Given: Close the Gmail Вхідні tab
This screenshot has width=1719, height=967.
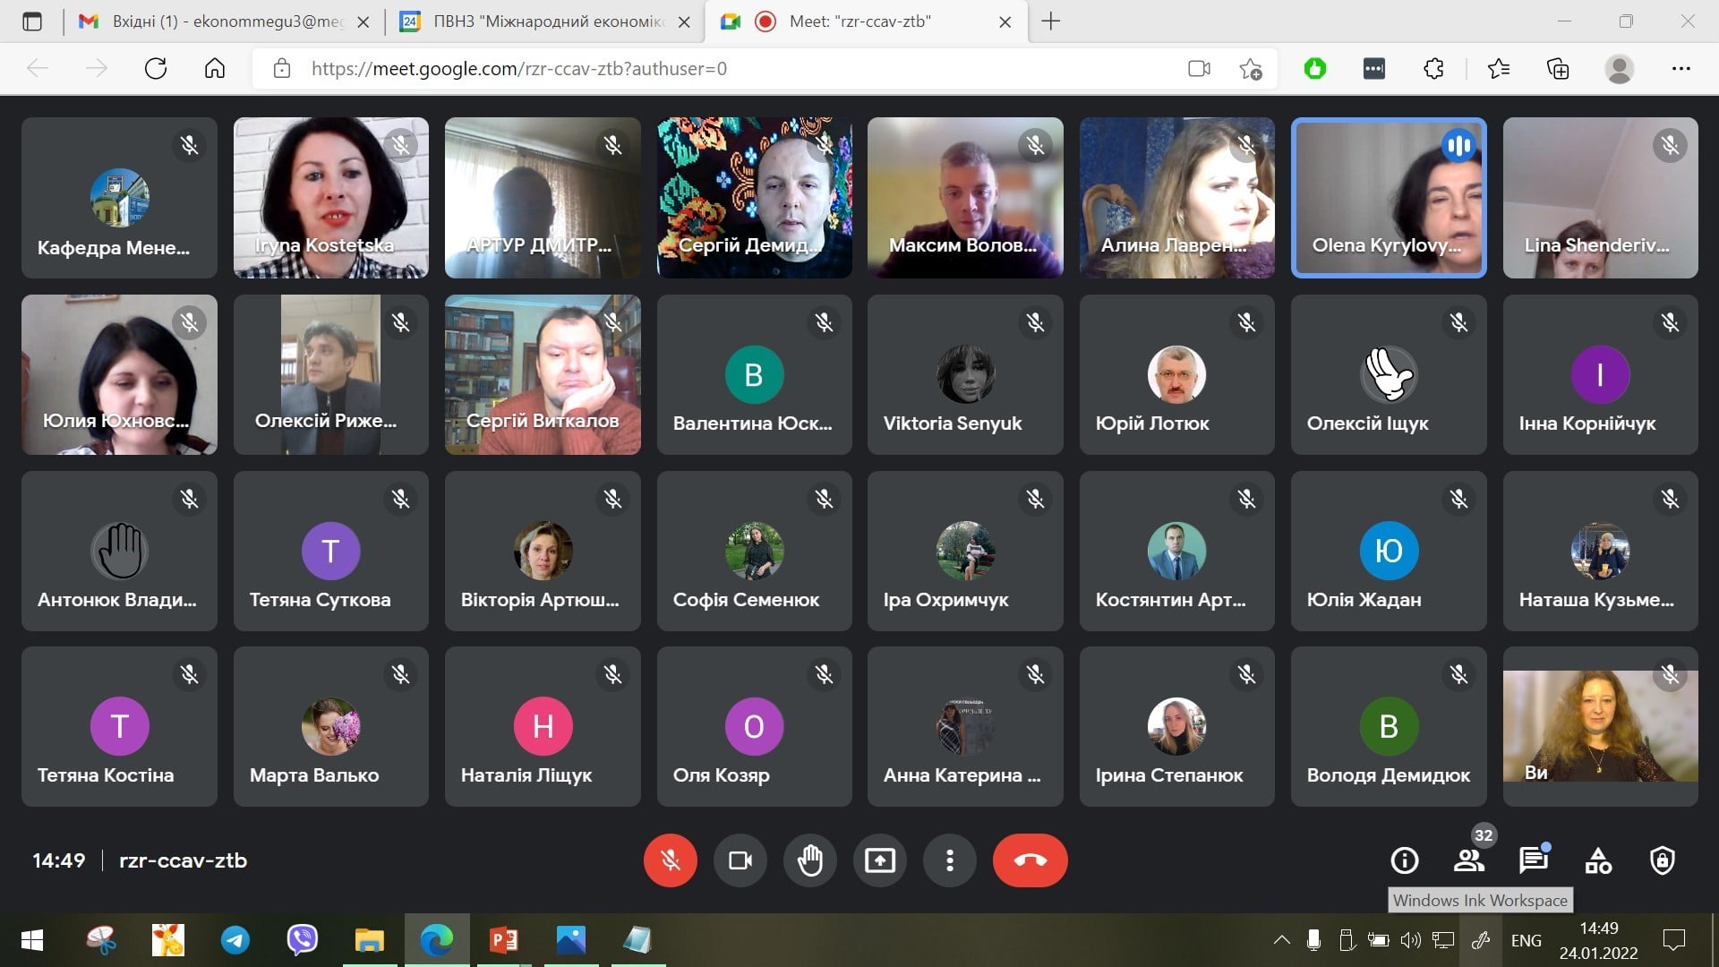Looking at the screenshot, I should tap(363, 22).
